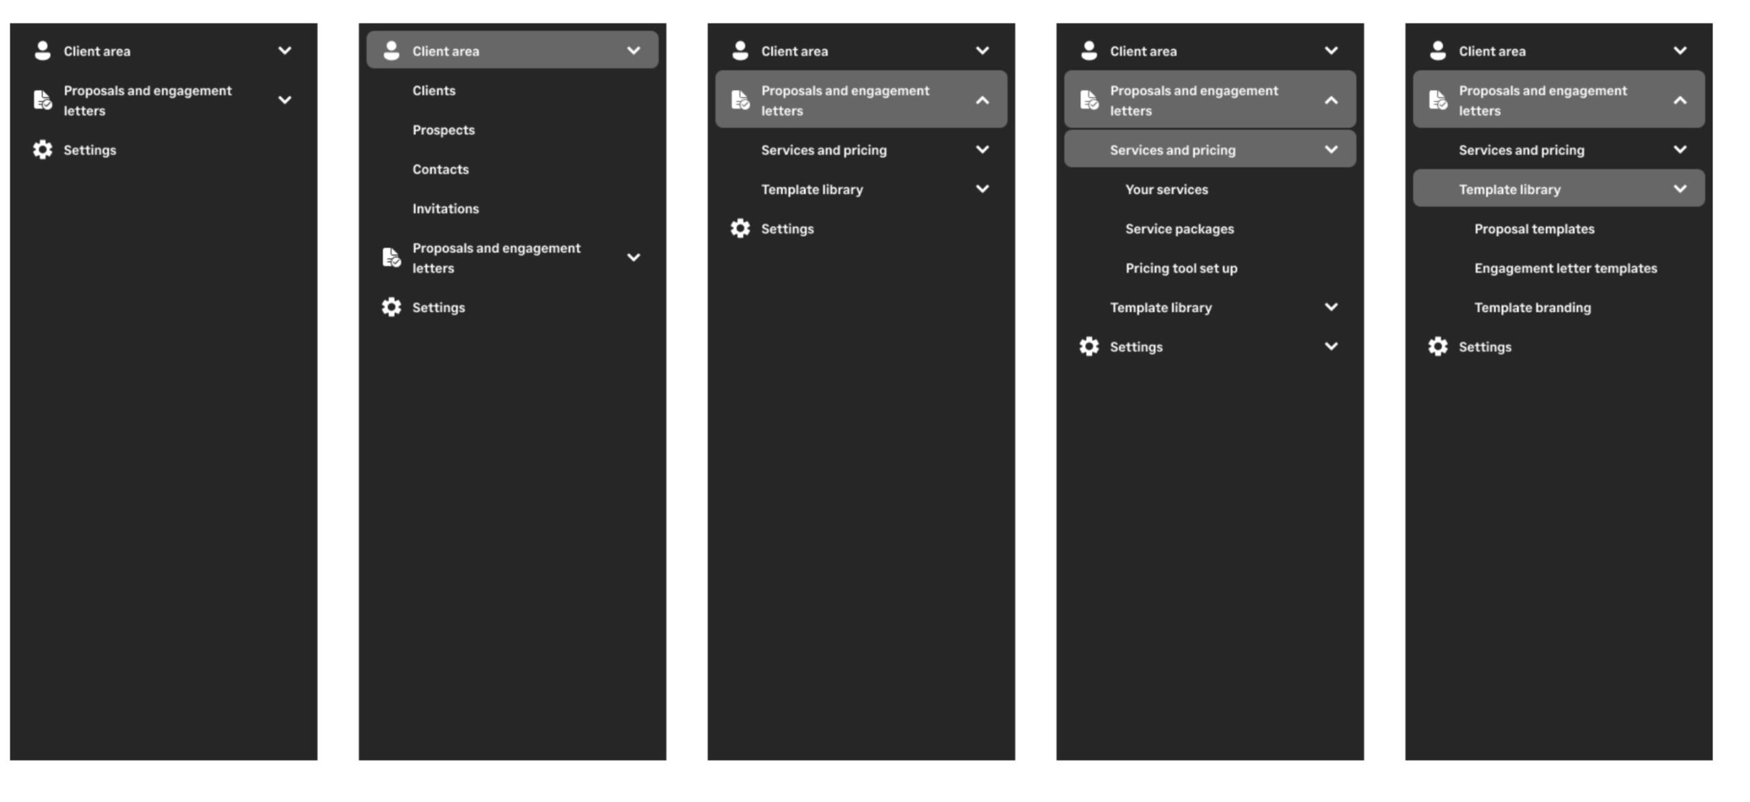Open Service packages

pyautogui.click(x=1179, y=229)
